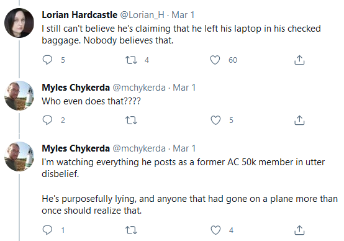Open the @mchykerda handle on the last tweet
Screen dimensions: 344x241
pyautogui.click(x=139, y=148)
